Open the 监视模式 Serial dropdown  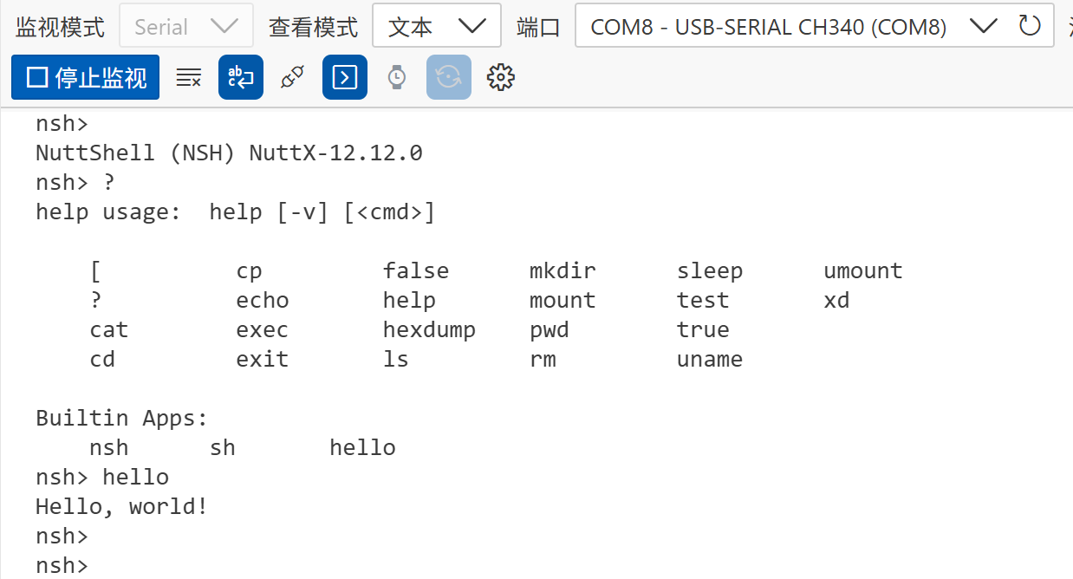186,26
